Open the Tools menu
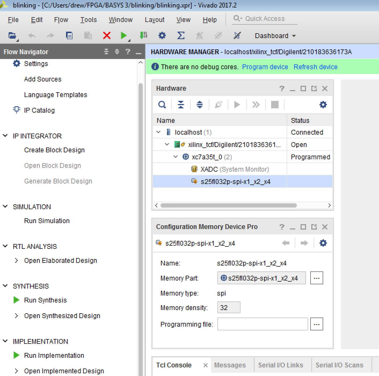The height and width of the screenshot is (376, 379). point(89,20)
